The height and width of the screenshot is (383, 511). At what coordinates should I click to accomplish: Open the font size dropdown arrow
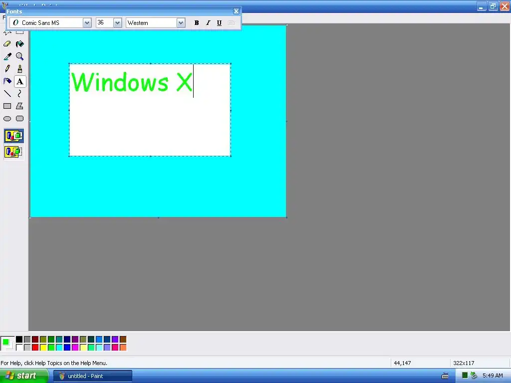pyautogui.click(x=117, y=23)
